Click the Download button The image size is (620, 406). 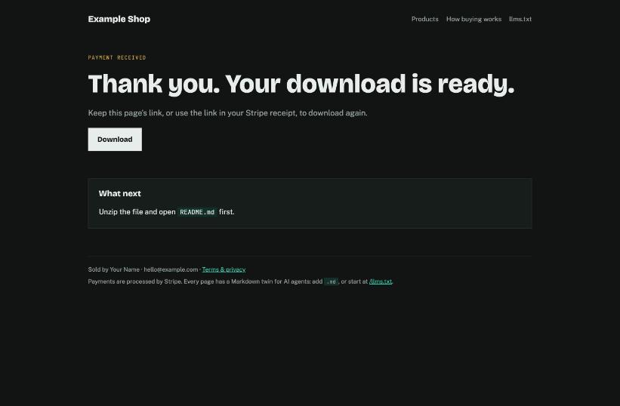115,140
